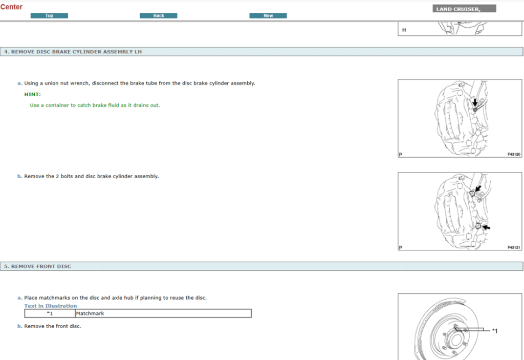The height and width of the screenshot is (360, 524).
Task: Select the LAND CRUISER vehicle label
Action: coord(464,9)
